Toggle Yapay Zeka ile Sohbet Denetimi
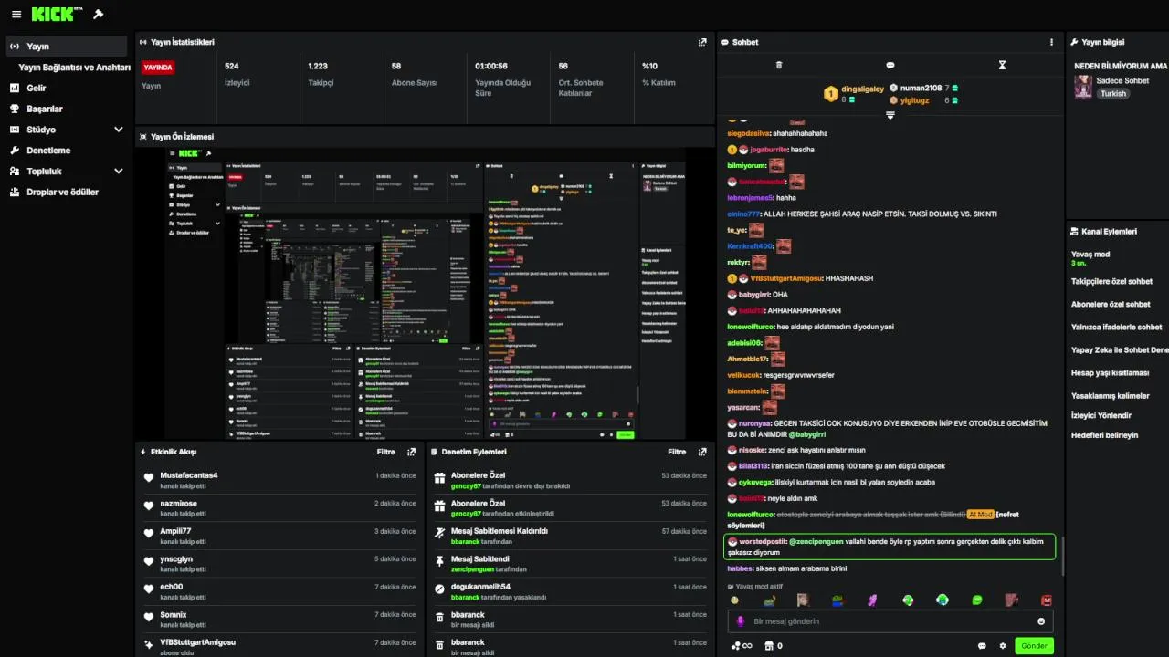This screenshot has height=657, width=1169. (1120, 349)
